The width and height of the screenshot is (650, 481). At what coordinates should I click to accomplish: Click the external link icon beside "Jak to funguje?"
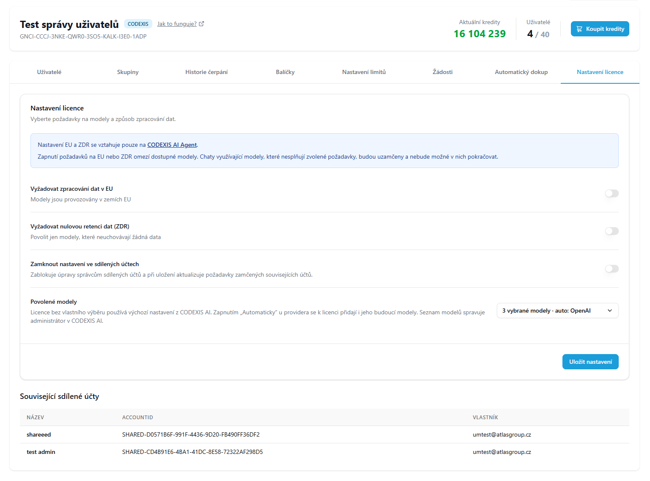click(x=201, y=24)
